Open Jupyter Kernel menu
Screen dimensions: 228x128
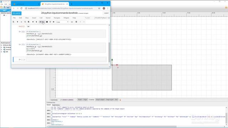click(x=48, y=18)
